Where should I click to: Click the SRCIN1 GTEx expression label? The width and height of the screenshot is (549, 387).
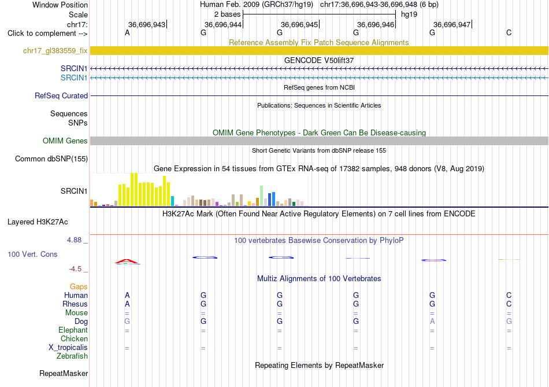(x=73, y=191)
